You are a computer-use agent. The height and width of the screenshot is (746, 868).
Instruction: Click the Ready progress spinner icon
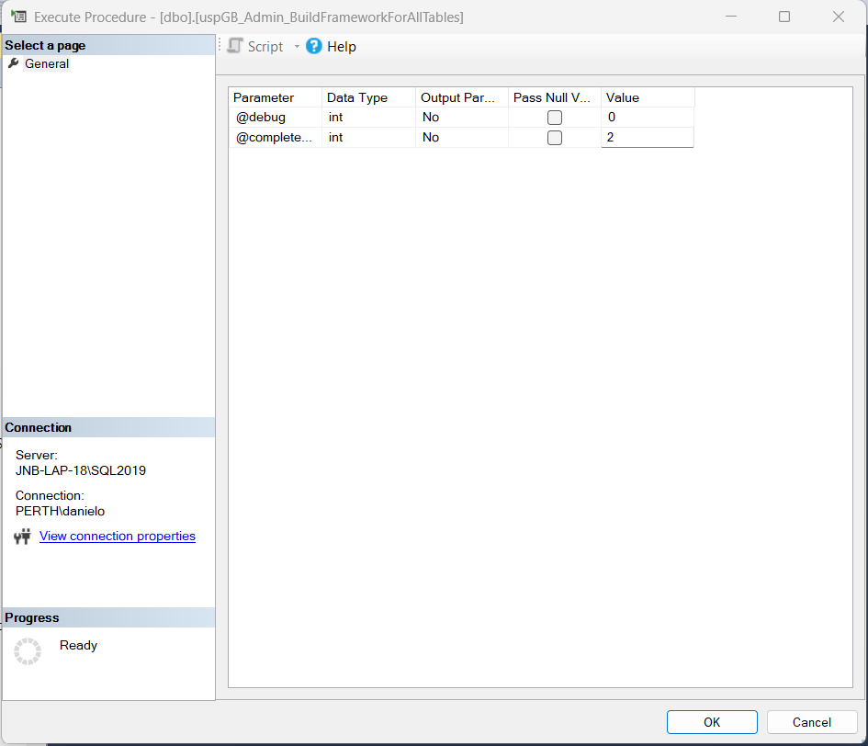(x=28, y=650)
